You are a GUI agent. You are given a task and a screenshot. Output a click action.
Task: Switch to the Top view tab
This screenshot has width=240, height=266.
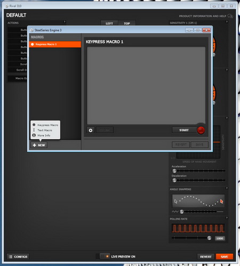coord(127,23)
